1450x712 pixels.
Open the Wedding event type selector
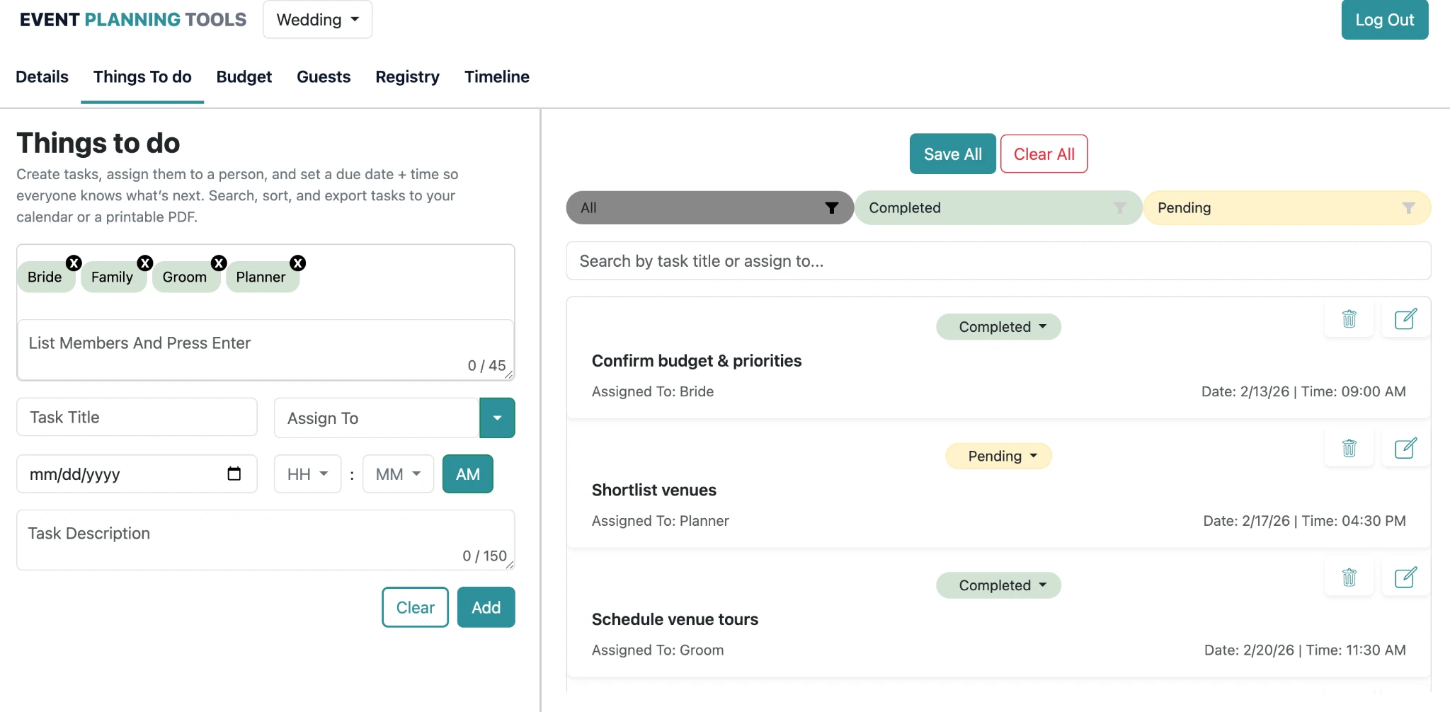click(x=316, y=20)
